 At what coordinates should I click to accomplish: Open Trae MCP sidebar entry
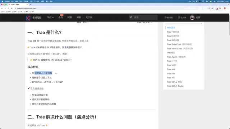pos(171,65)
